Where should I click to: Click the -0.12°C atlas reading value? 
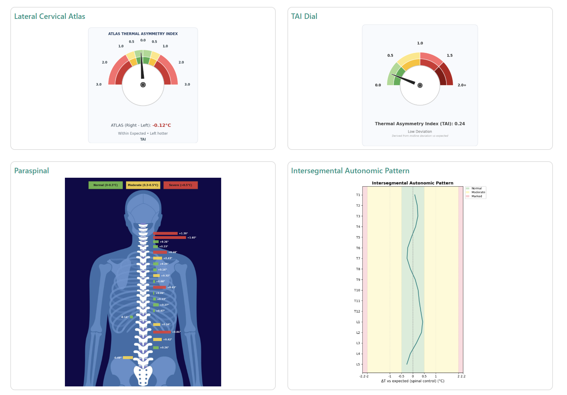(x=162, y=125)
